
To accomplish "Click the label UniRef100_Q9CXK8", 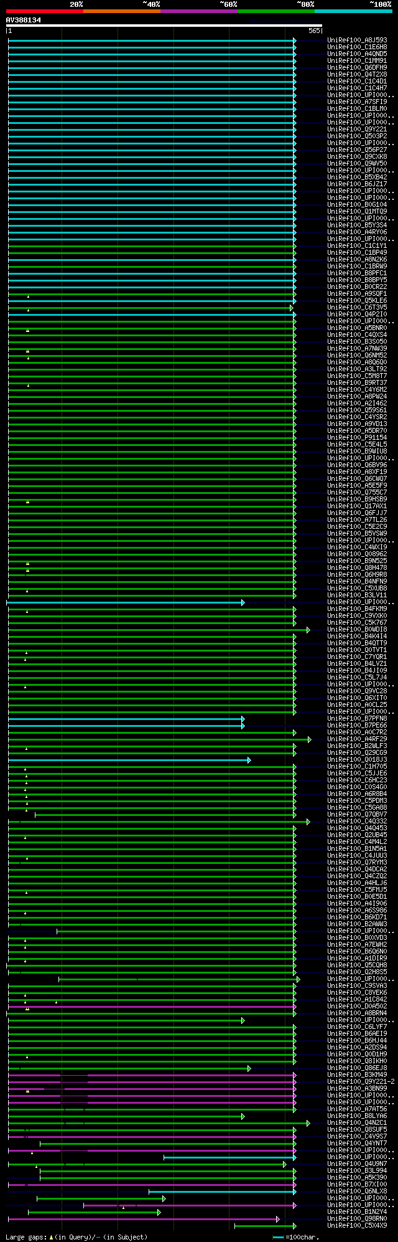I will pos(357,156).
